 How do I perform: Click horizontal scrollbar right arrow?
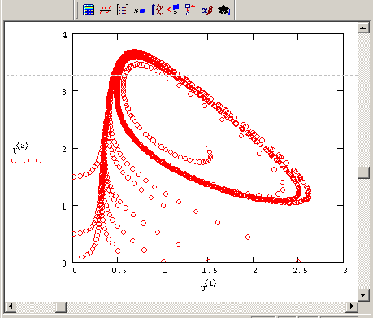pyautogui.click(x=351, y=307)
